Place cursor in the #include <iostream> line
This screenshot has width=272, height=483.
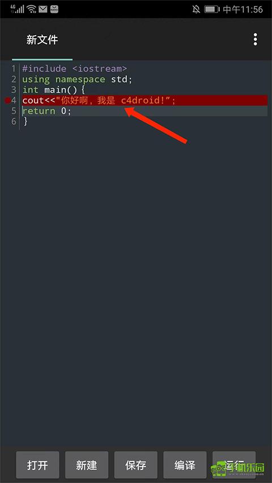coord(74,69)
